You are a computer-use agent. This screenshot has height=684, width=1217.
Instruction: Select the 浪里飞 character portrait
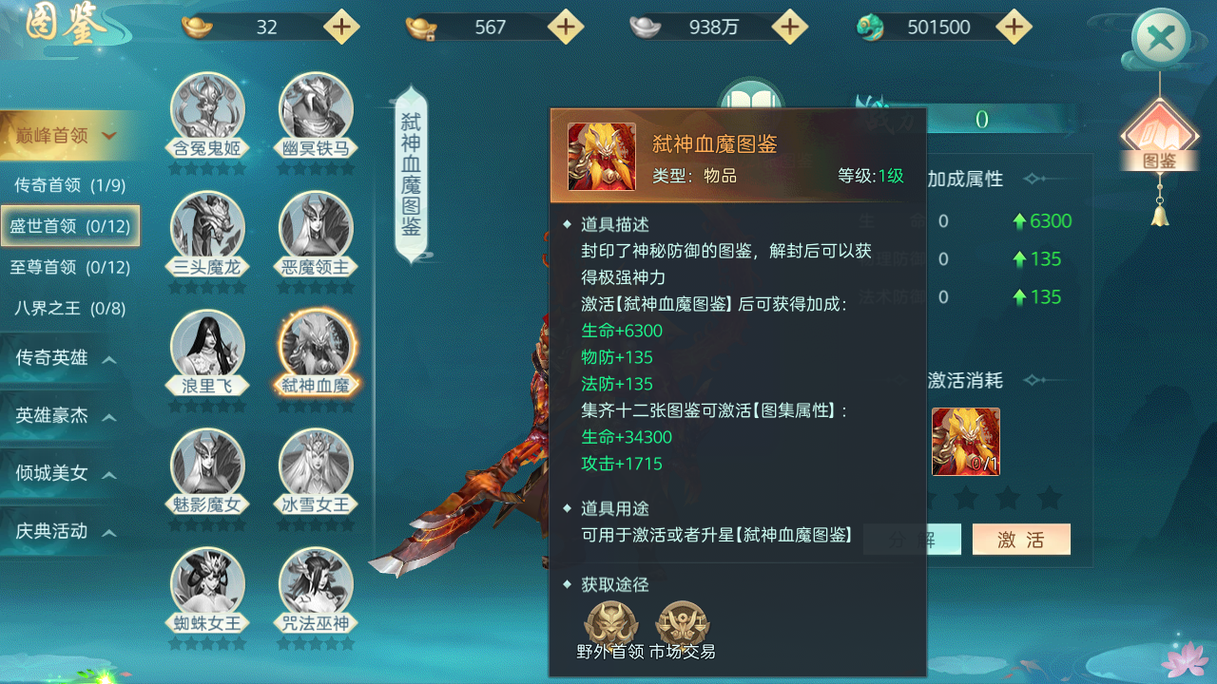coord(207,350)
